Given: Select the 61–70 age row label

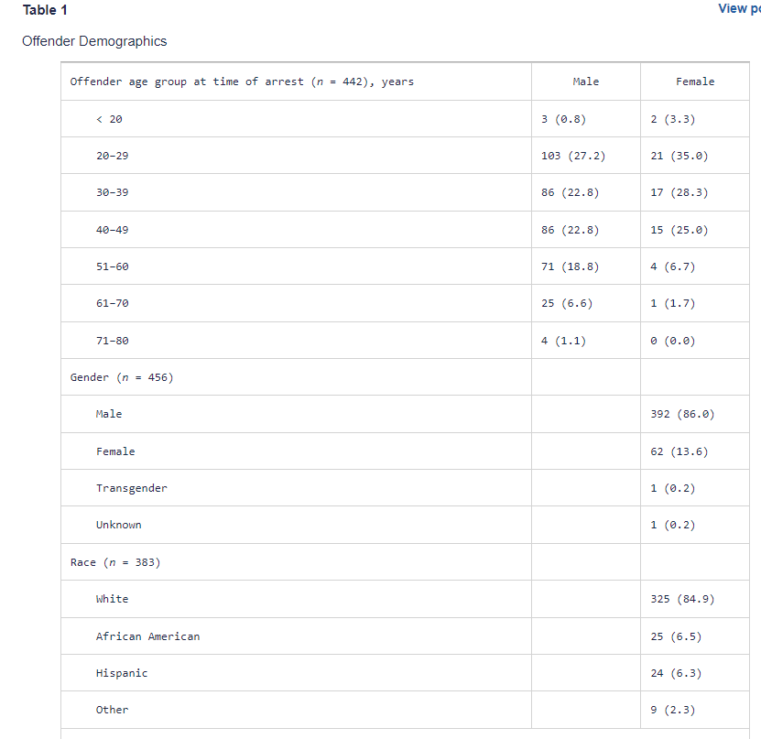Looking at the screenshot, I should tap(112, 303).
